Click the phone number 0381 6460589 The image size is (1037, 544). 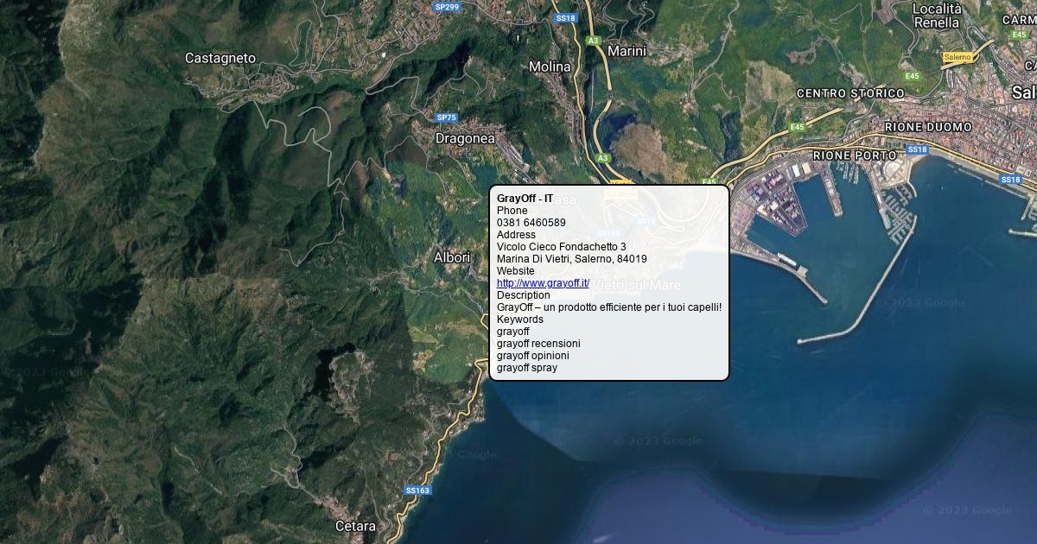pos(531,223)
